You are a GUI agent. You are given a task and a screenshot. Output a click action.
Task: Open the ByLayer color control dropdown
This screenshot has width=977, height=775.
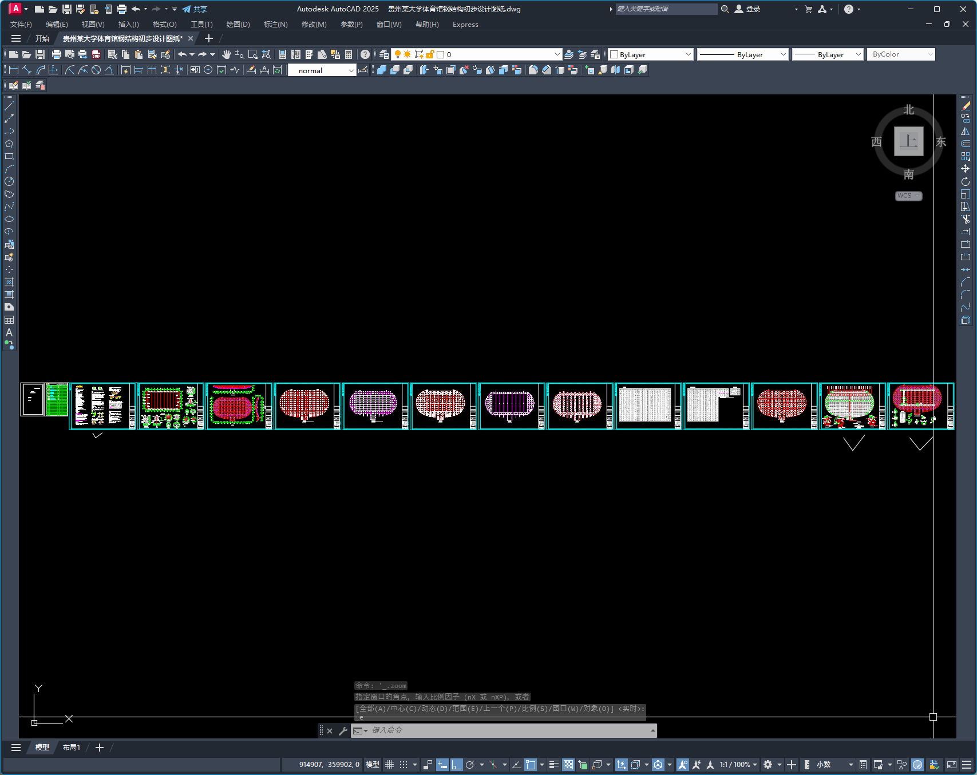pos(688,54)
